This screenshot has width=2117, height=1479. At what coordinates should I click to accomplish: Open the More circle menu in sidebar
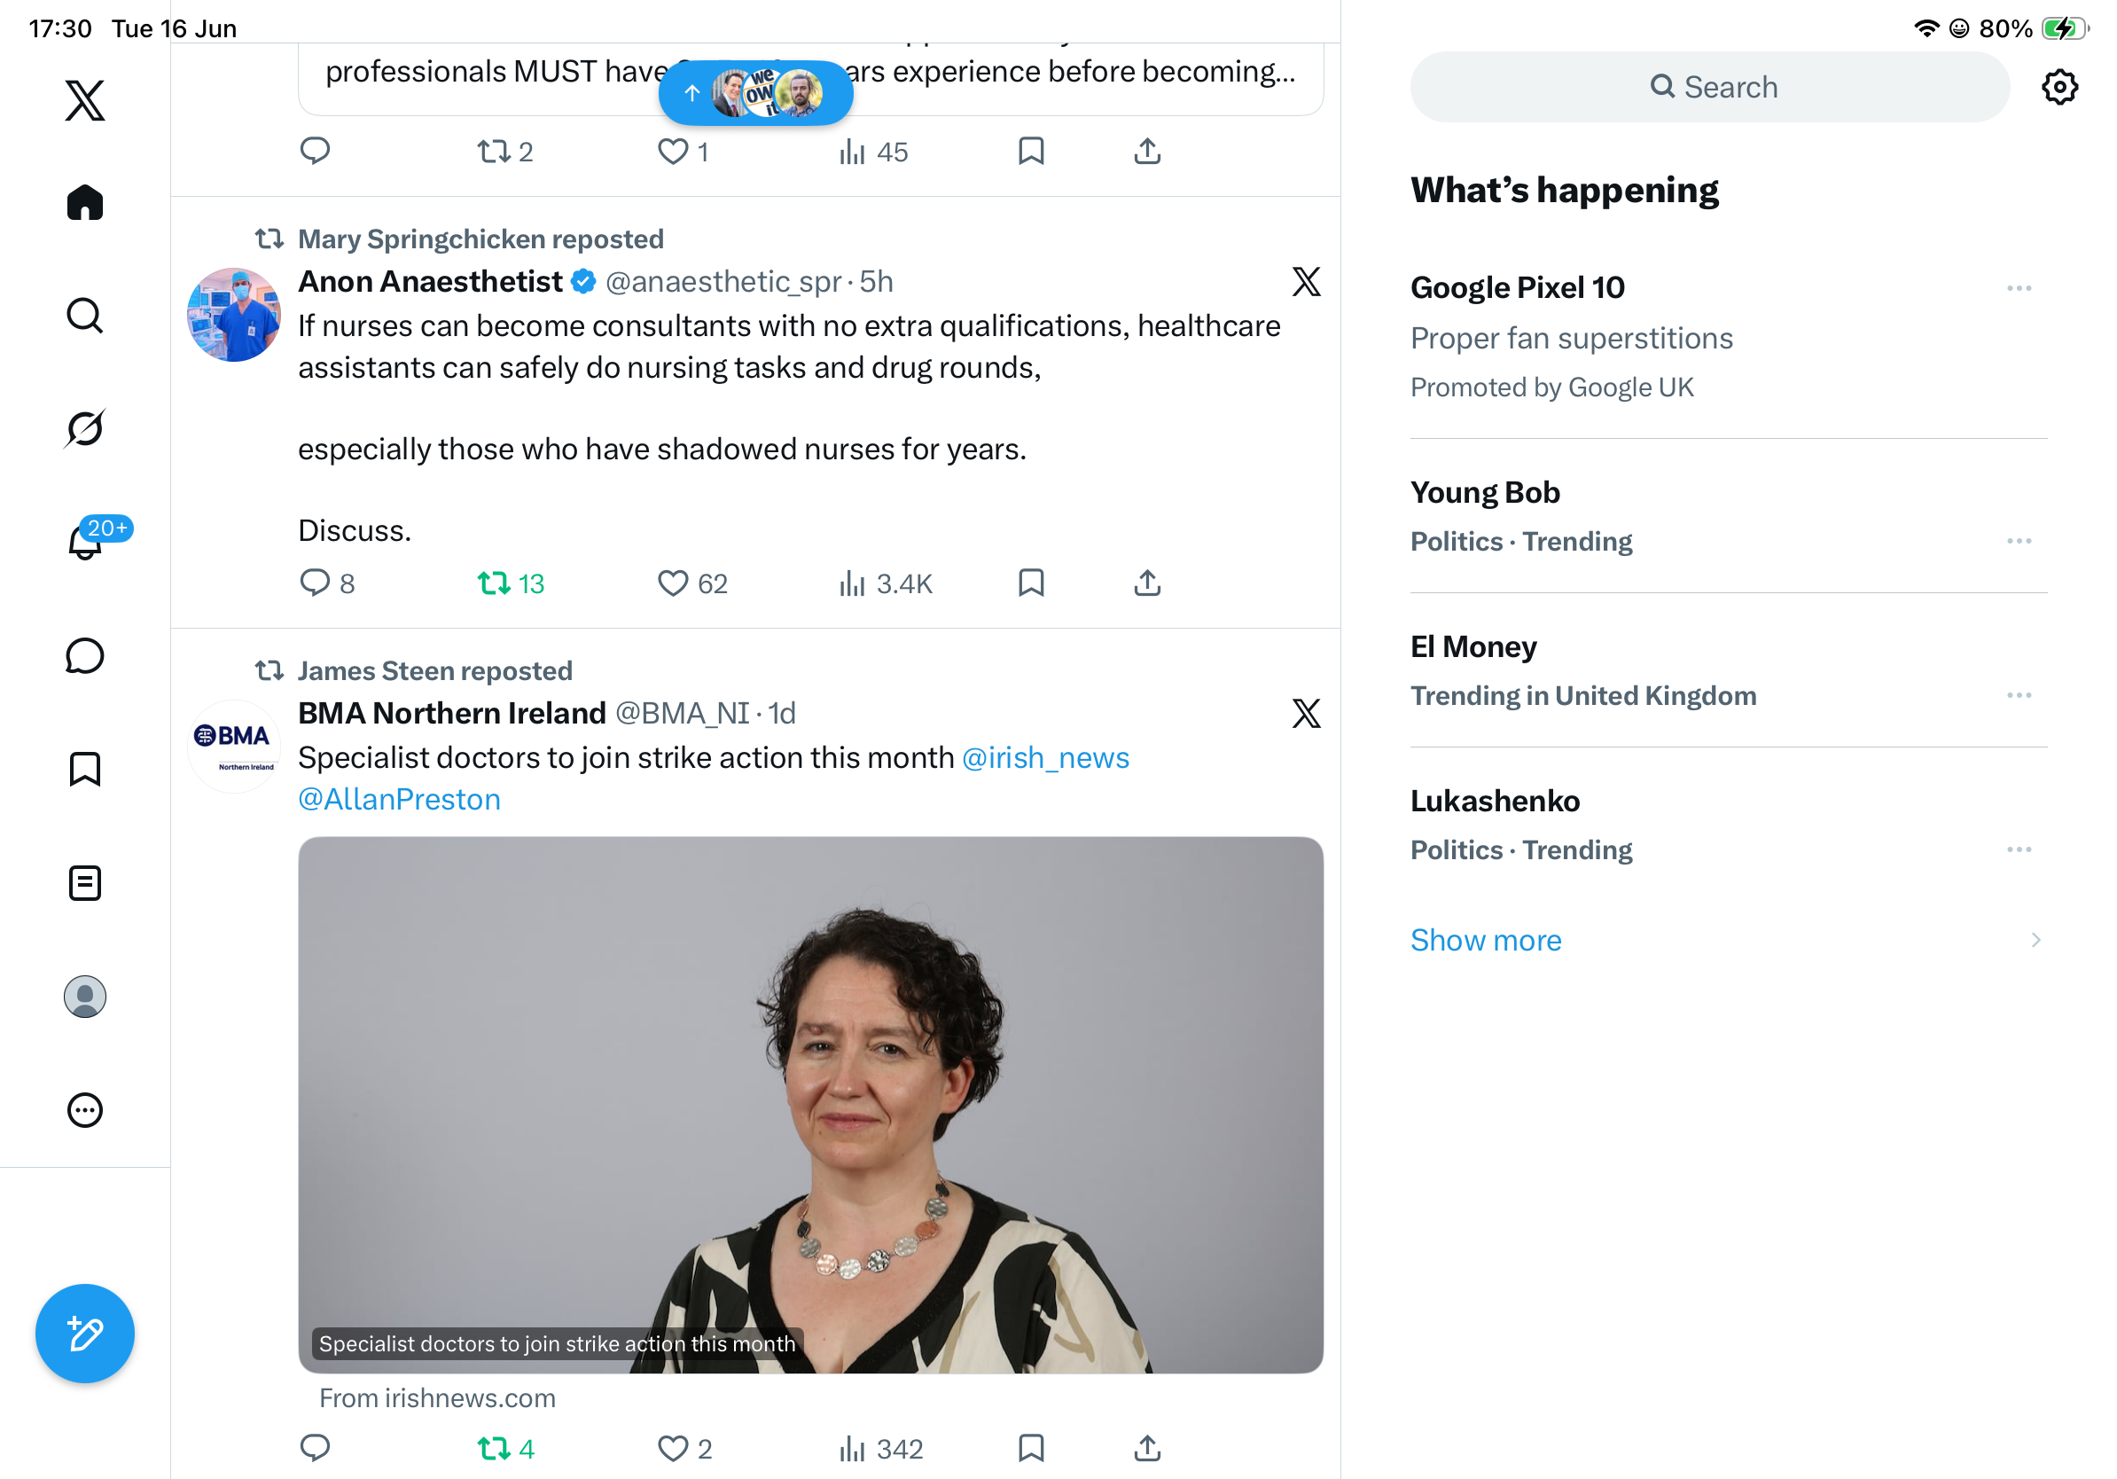pyautogui.click(x=85, y=1110)
